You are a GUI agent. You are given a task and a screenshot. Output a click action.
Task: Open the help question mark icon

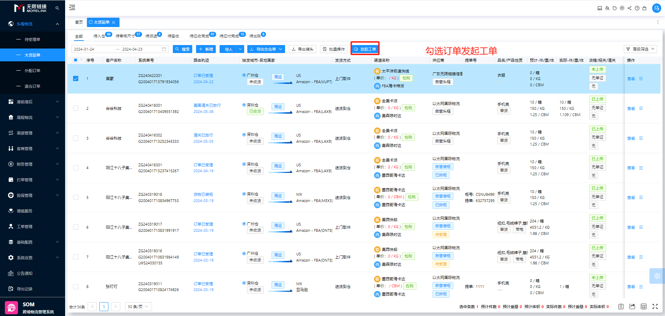(x=637, y=8)
